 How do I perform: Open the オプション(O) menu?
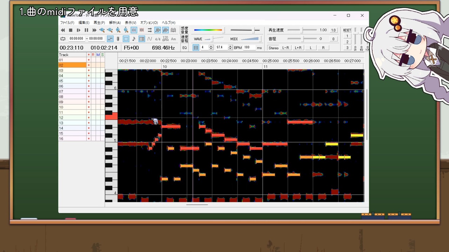coord(149,23)
